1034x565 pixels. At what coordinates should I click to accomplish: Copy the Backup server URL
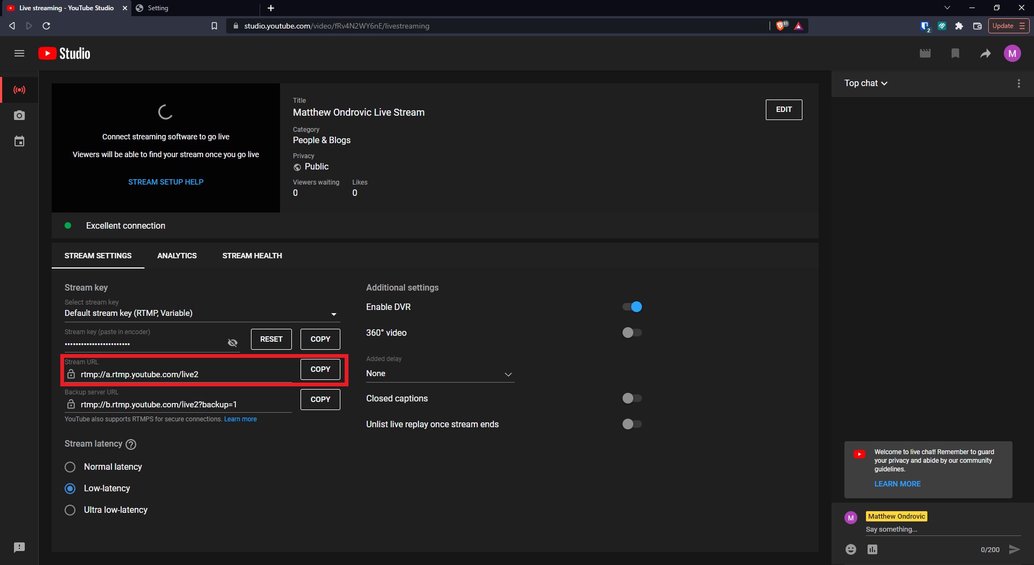[320, 399]
